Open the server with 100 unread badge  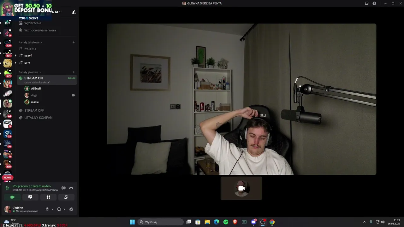click(8, 43)
